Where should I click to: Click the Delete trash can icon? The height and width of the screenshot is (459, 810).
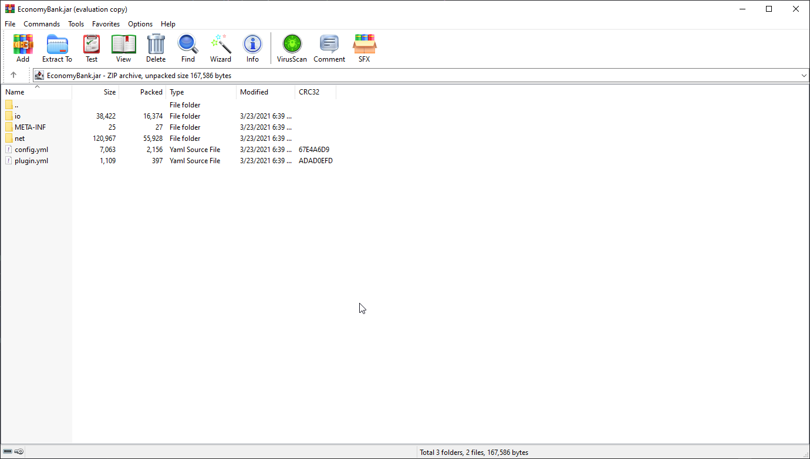pos(156,48)
